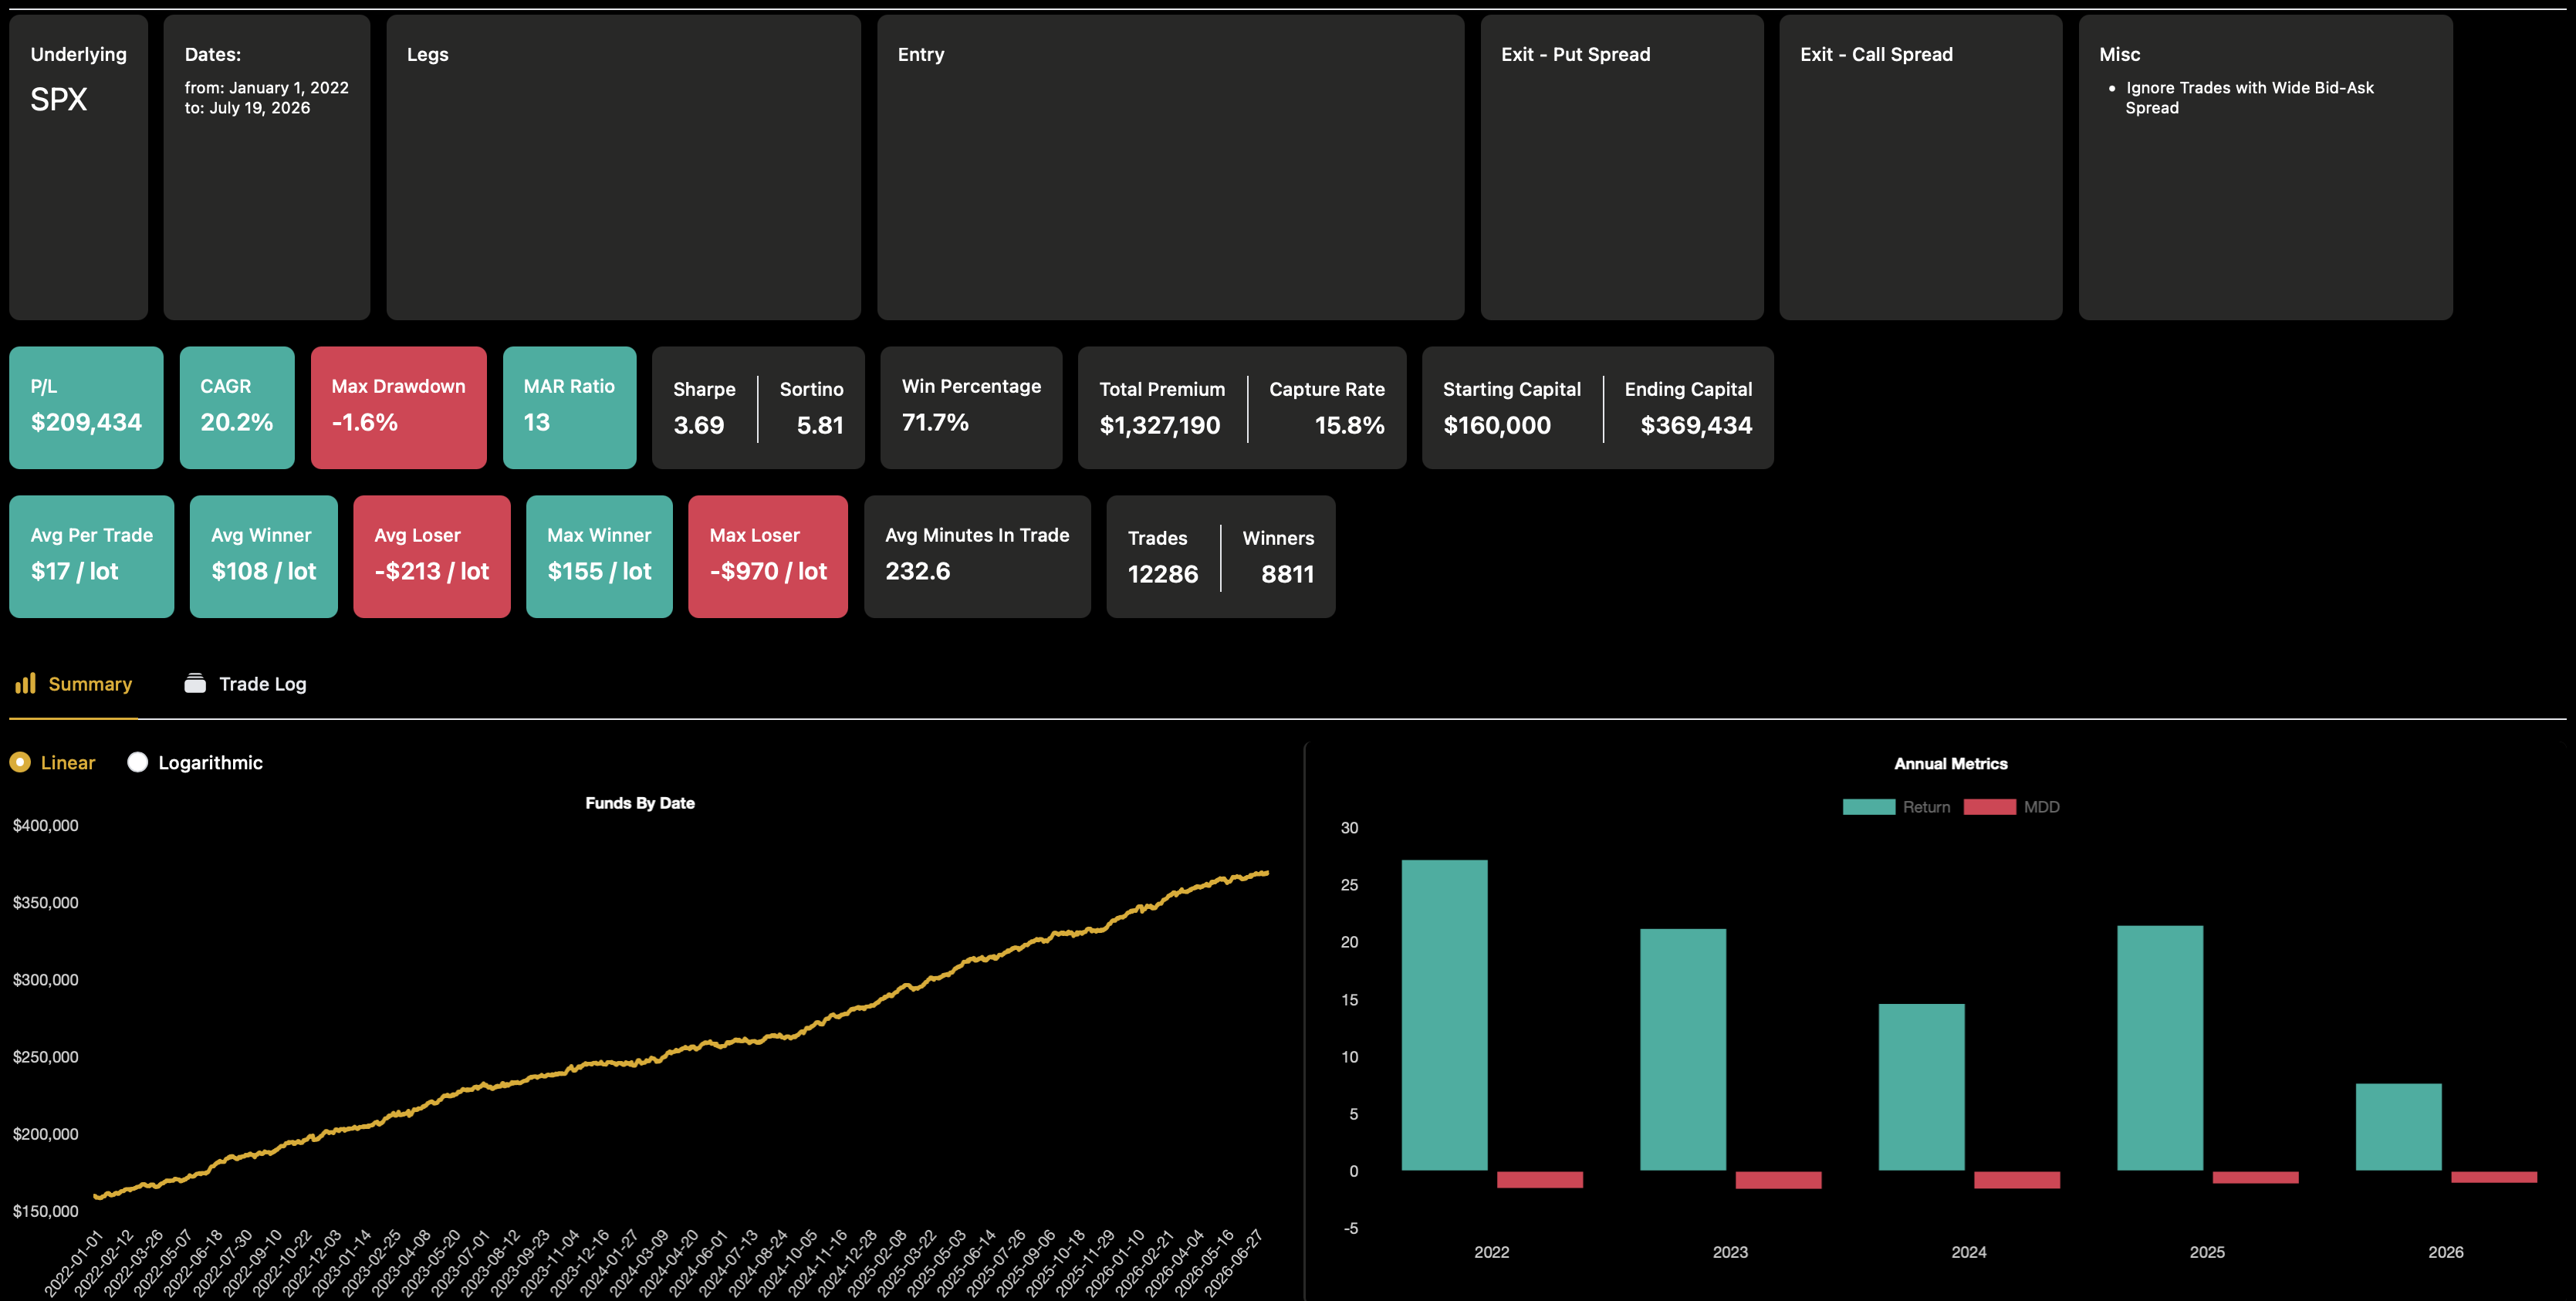Toggle the MDD legend swatch
The height and width of the screenshot is (1301, 2576).
(x=1989, y=807)
